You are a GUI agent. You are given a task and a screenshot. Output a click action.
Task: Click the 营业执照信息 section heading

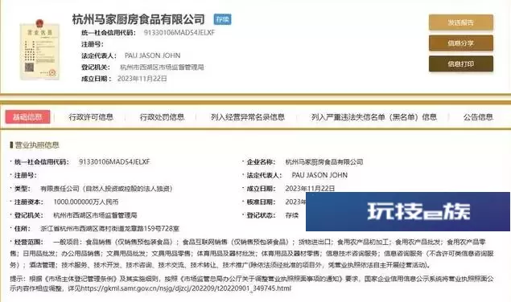pos(37,145)
